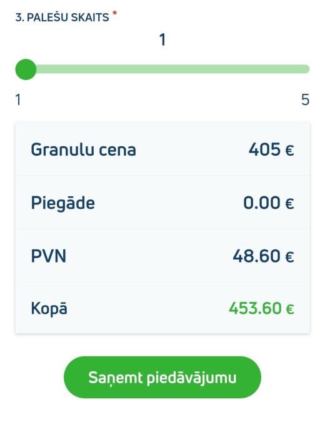Click the Saņemt piedāvājumu button

pyautogui.click(x=162, y=377)
